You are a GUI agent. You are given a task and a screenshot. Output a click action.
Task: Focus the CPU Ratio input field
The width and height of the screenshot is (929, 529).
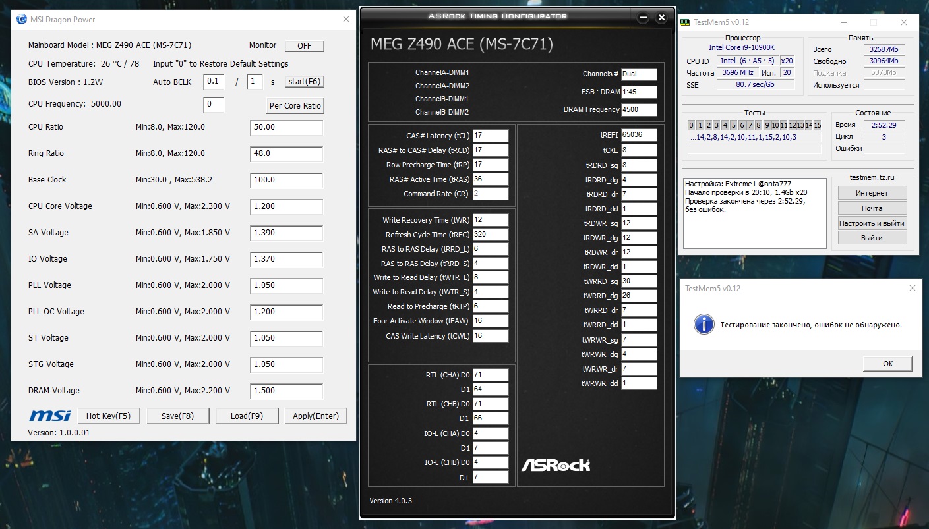pos(287,128)
